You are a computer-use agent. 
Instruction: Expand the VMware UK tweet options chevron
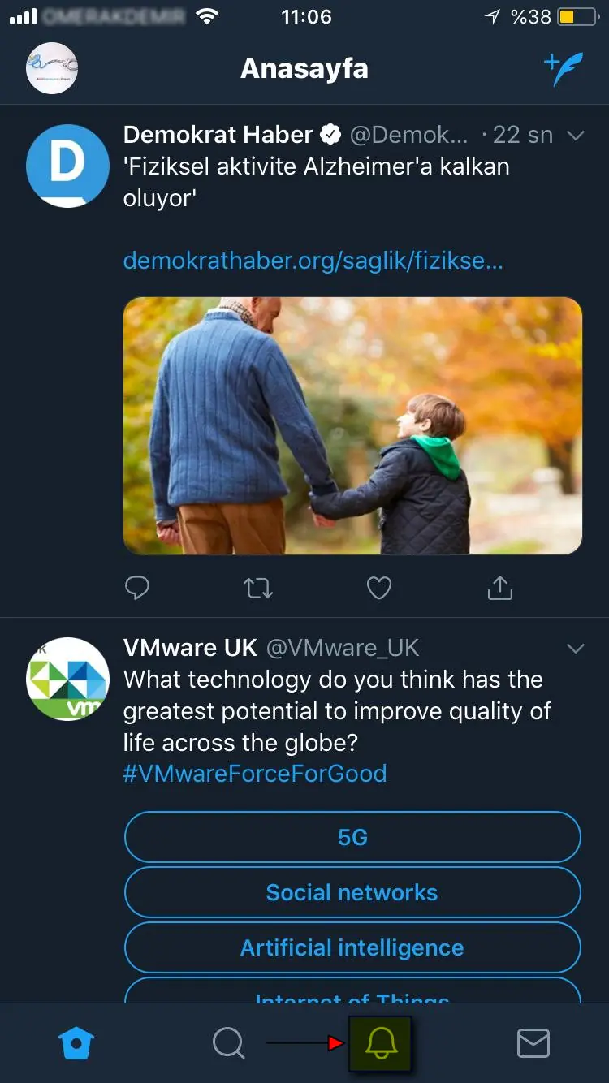576,649
